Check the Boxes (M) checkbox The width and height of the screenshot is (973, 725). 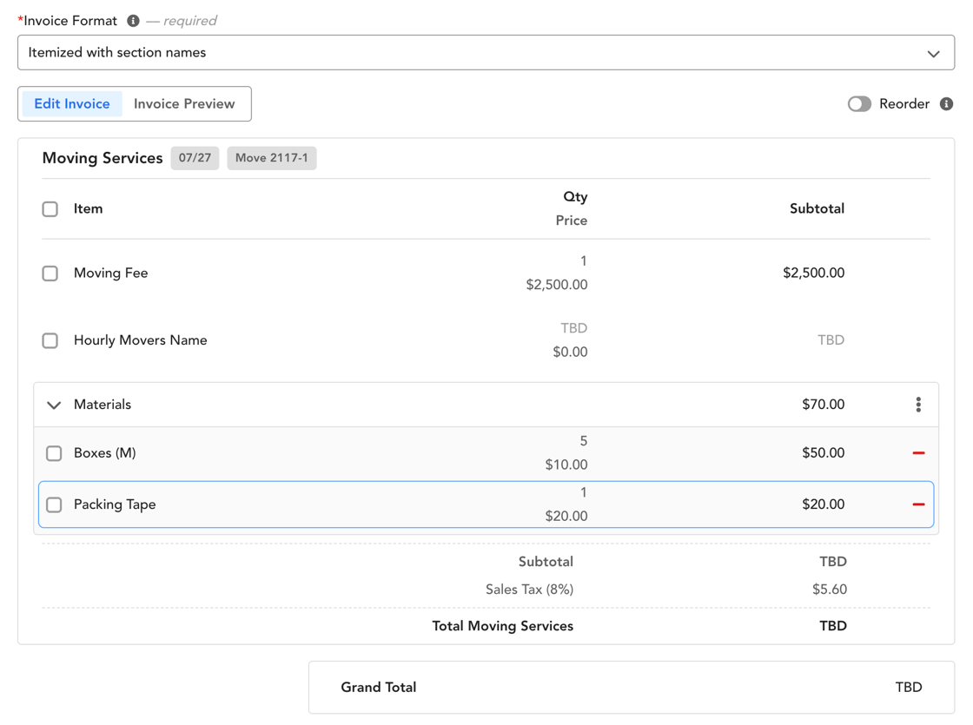tap(54, 453)
